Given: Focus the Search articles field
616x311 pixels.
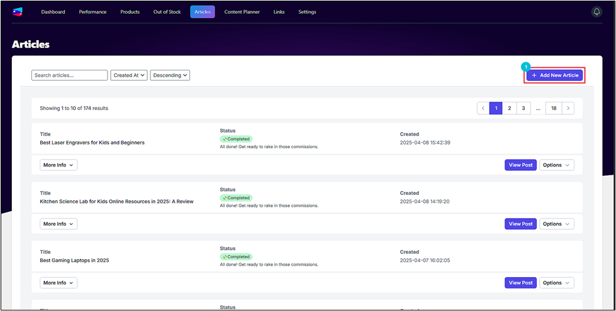Looking at the screenshot, I should (70, 75).
